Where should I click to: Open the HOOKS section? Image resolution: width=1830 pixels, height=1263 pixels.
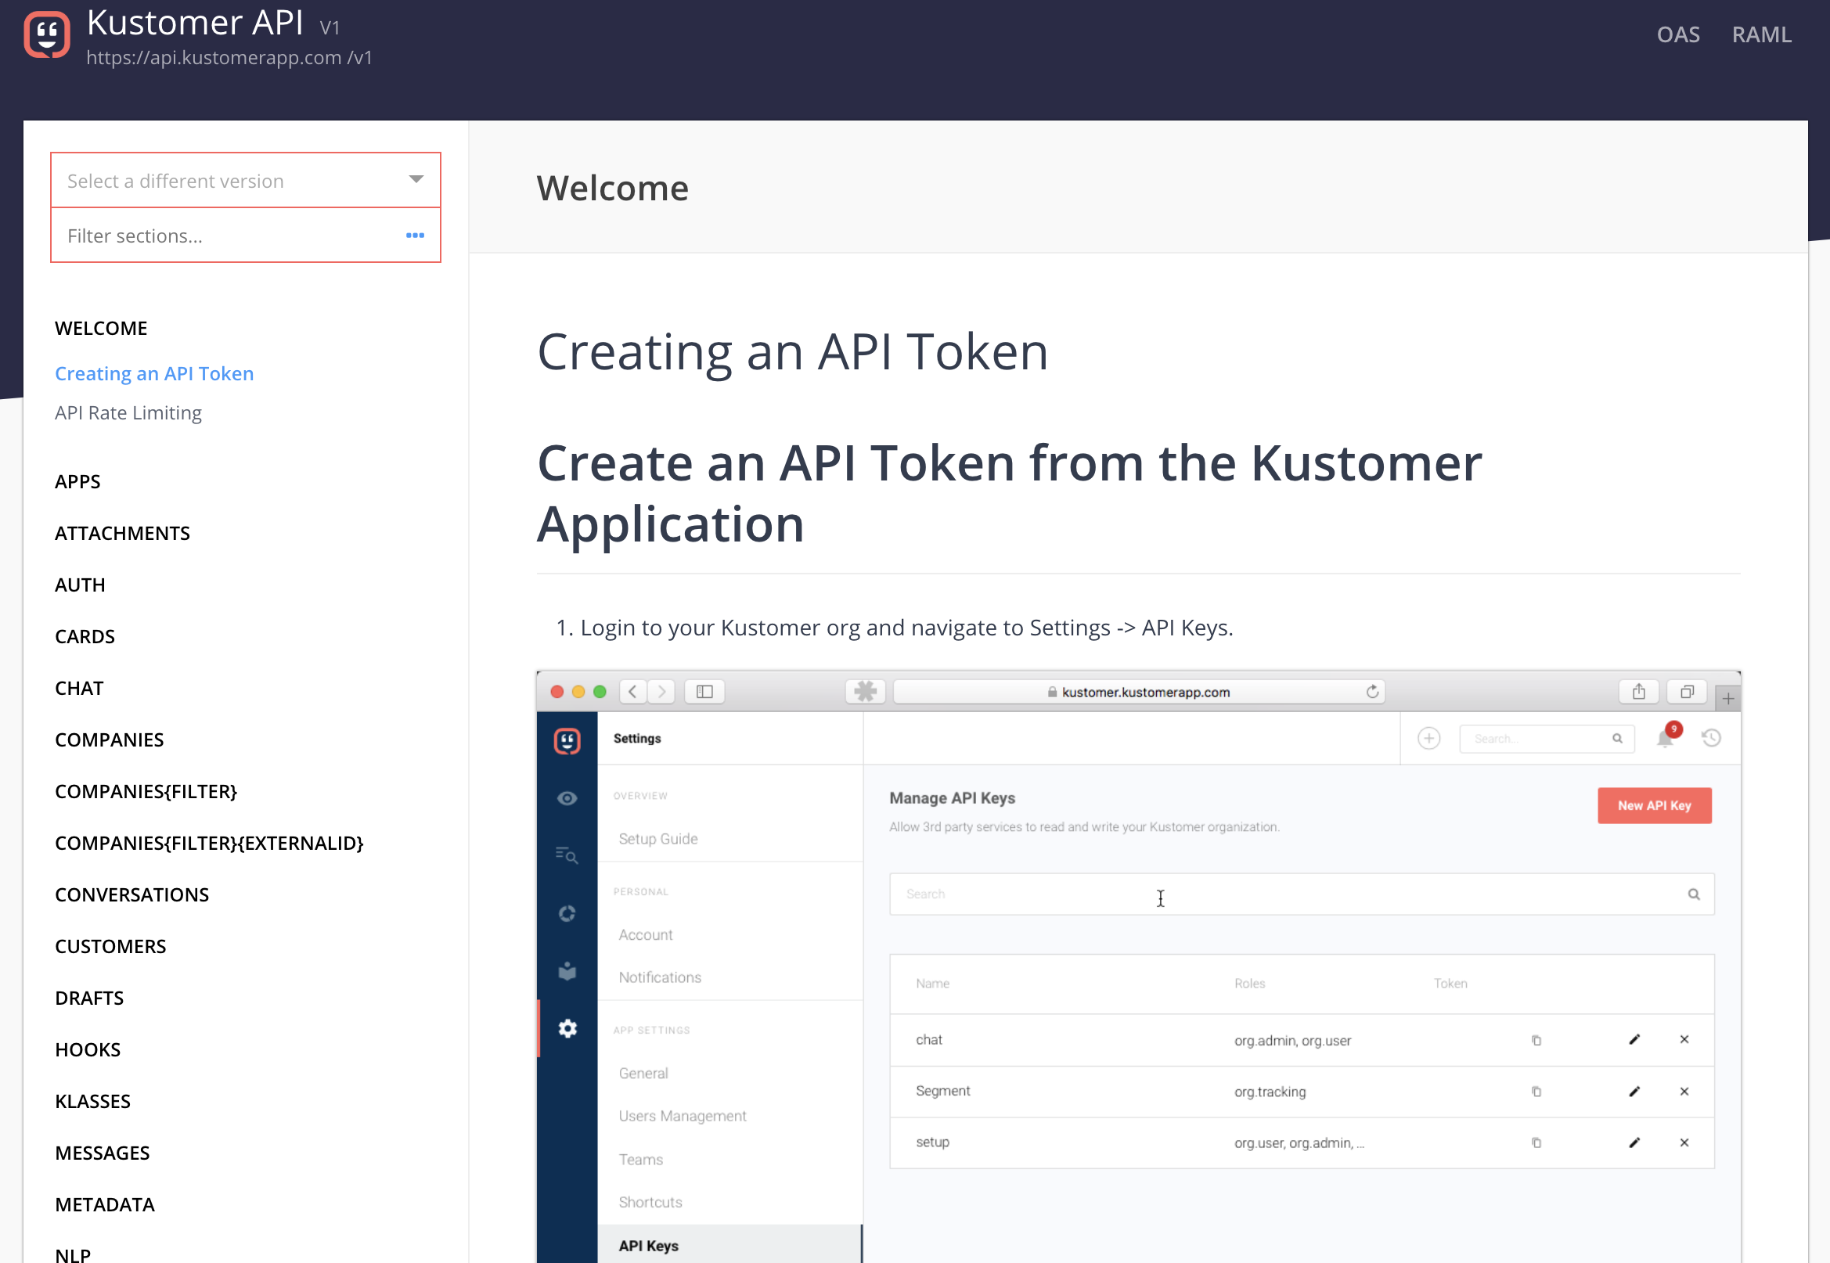(x=88, y=1049)
